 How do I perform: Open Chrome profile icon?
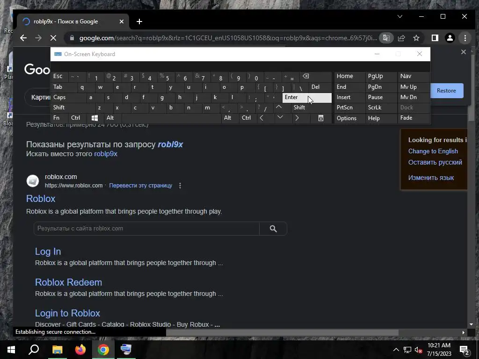pyautogui.click(x=450, y=38)
